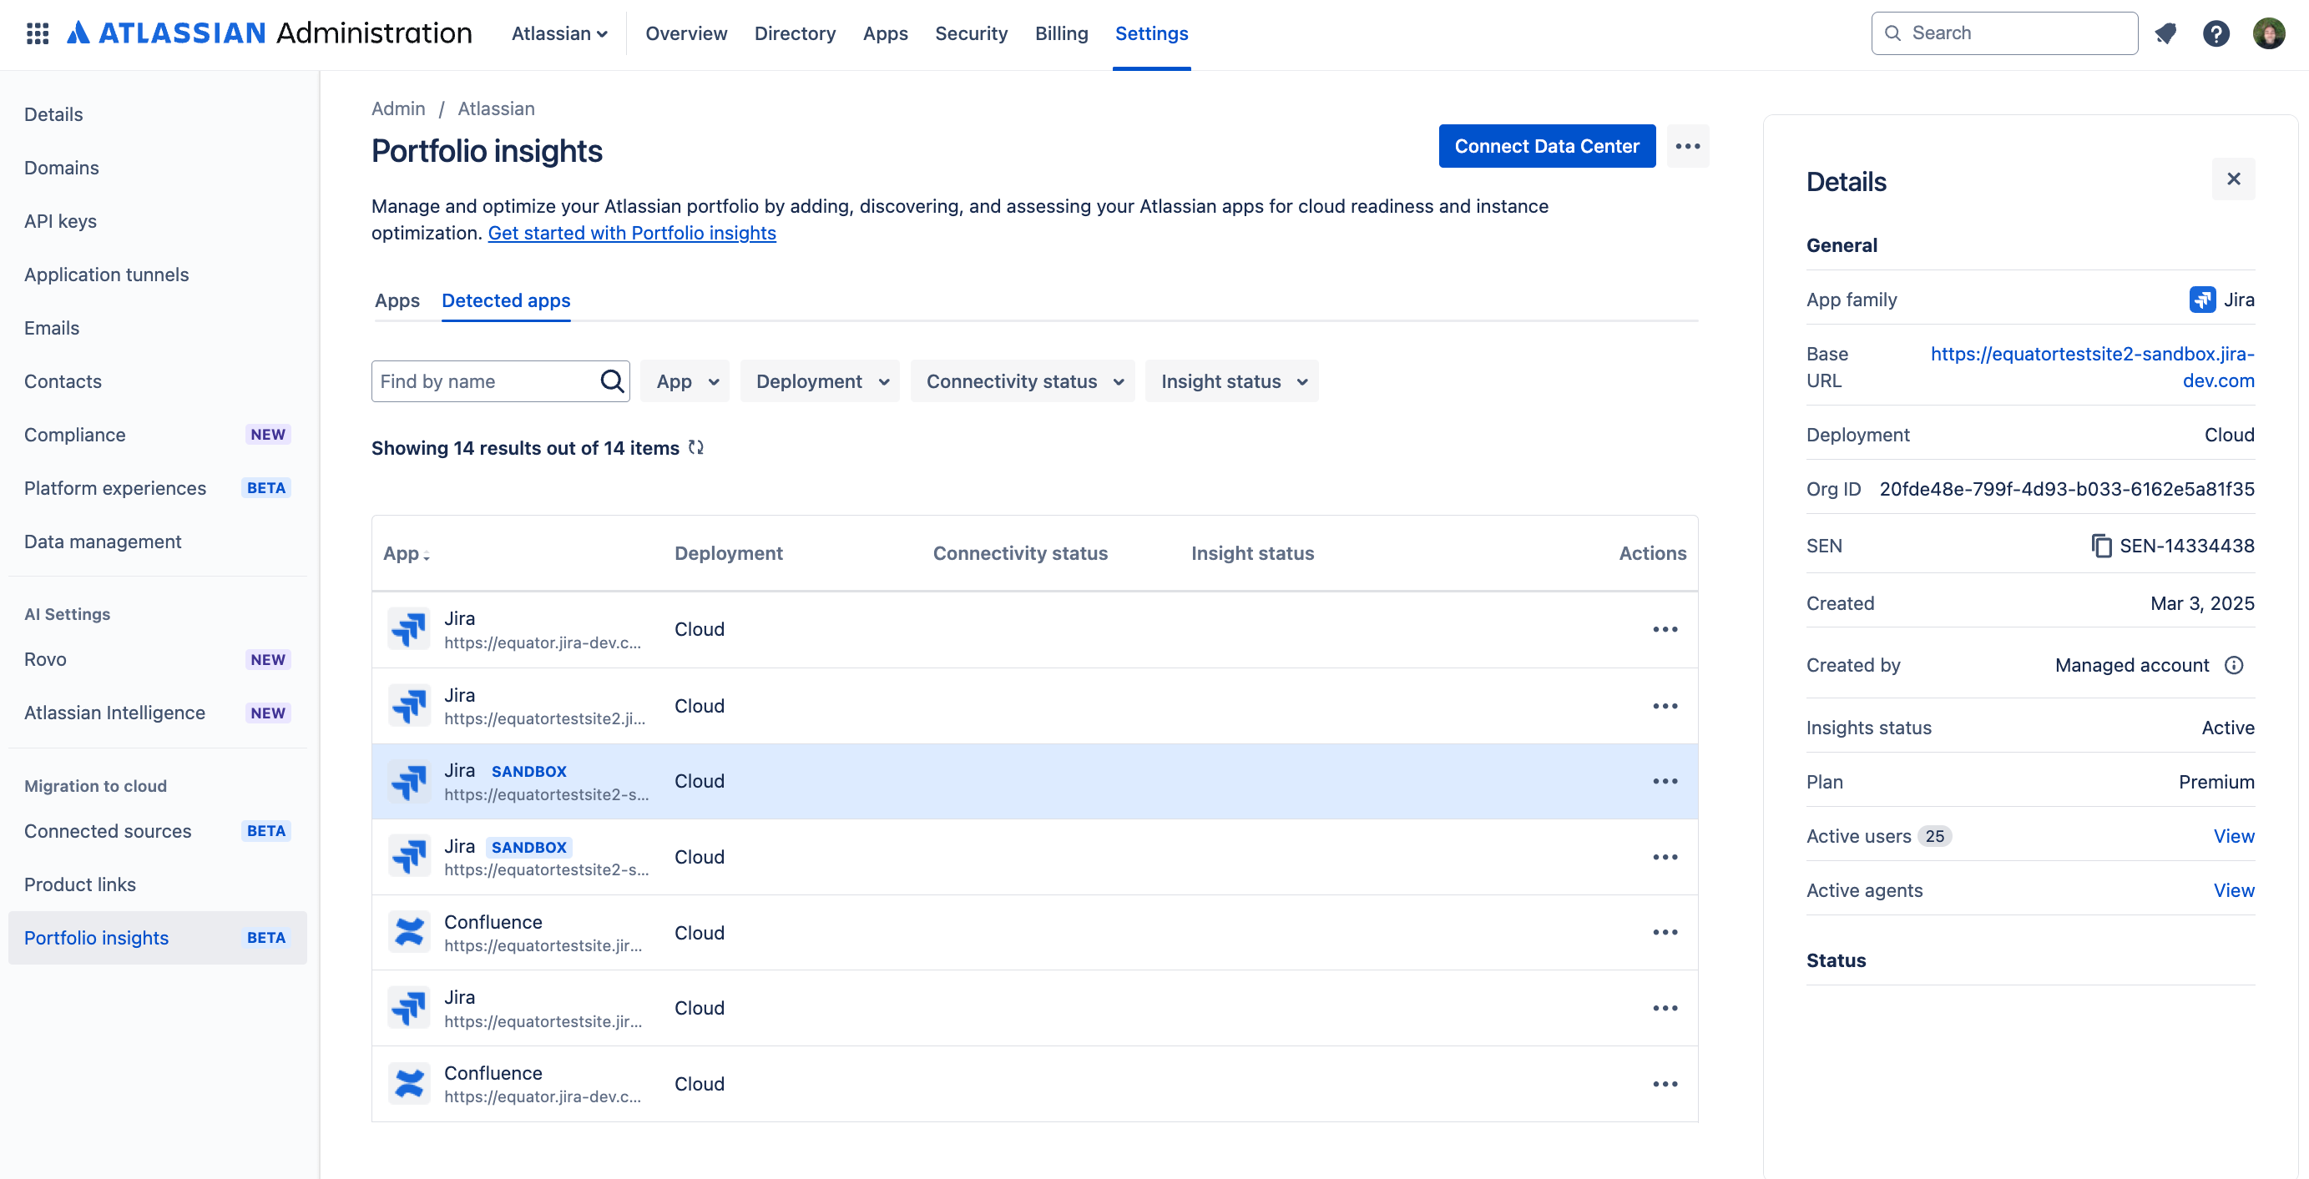Switch to the Apps tab

397,300
